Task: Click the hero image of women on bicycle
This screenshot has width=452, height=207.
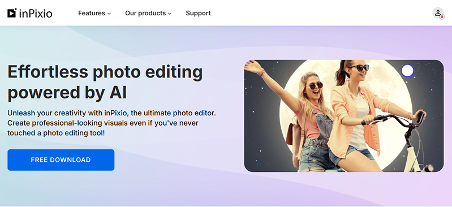Action: point(344,116)
